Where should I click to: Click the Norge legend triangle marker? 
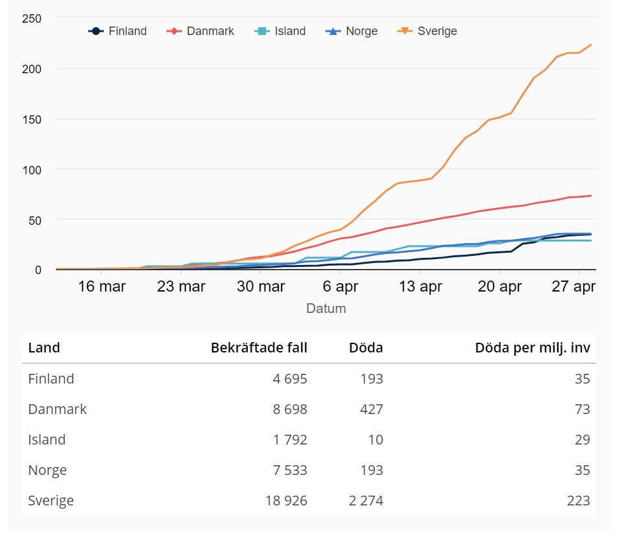point(333,31)
